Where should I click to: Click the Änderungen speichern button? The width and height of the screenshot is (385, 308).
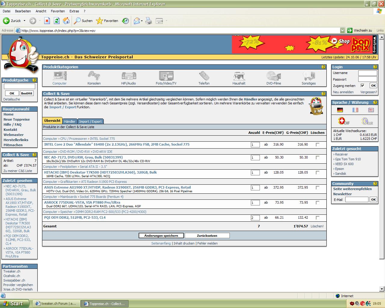coord(161,236)
